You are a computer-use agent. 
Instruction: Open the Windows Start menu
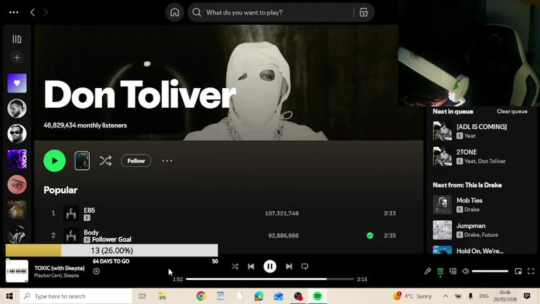coord(9,296)
